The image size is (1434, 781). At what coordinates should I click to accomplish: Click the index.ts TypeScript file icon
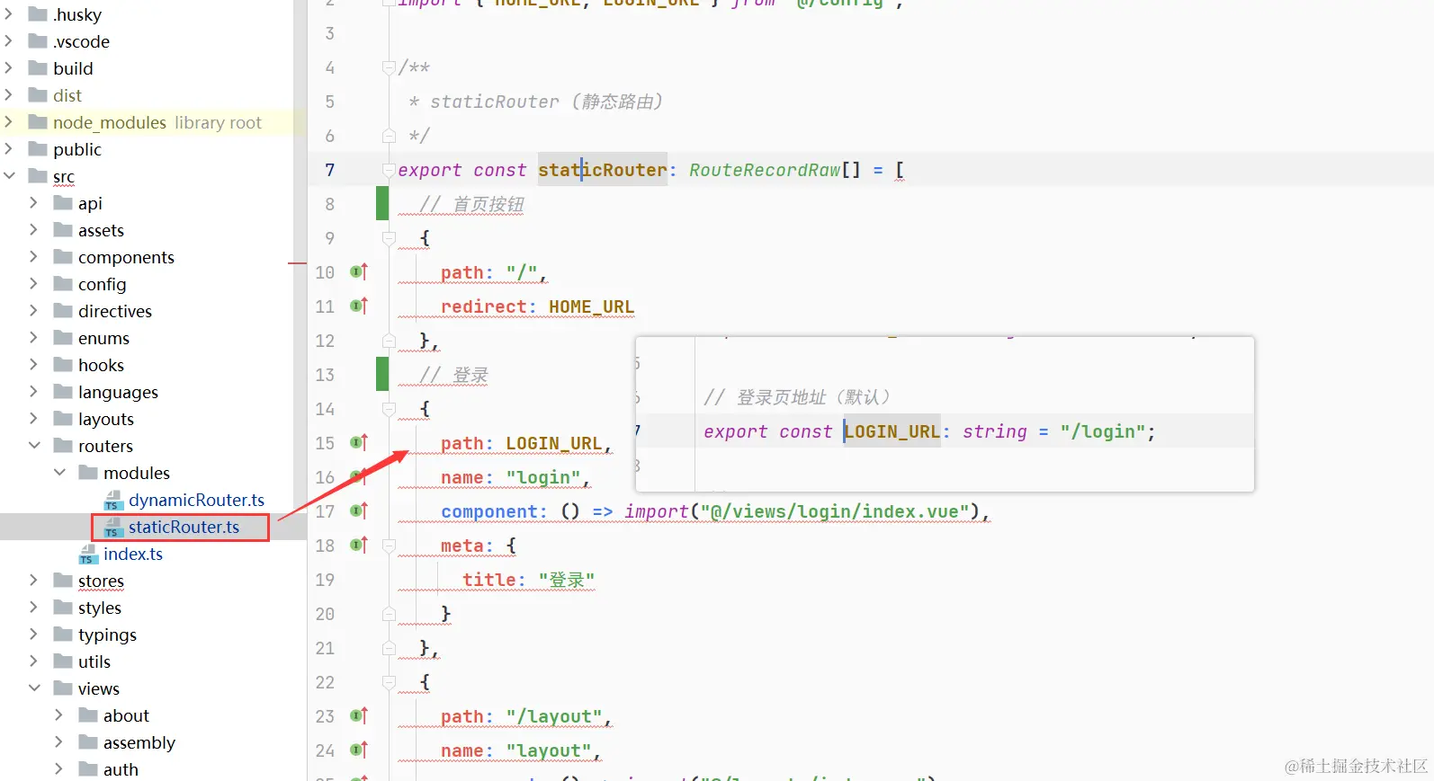(x=88, y=555)
